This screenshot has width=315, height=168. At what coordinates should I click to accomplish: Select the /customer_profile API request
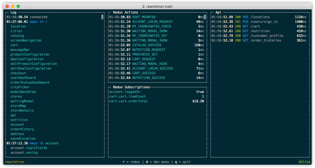point(259,35)
